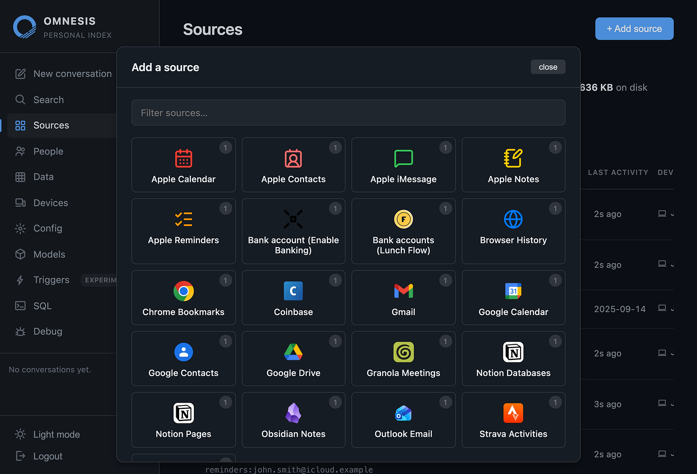This screenshot has width=697, height=474.
Task: Click the + Add source button
Action: tap(634, 29)
